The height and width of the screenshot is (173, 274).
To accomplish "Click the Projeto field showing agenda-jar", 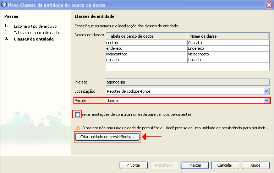I will tap(187, 81).
